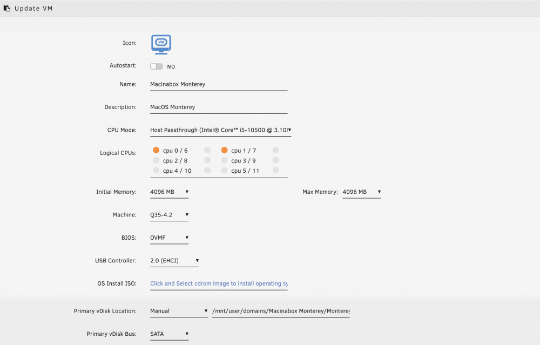Click the Update VM header icon
This screenshot has width=540, height=345.
(7, 8)
